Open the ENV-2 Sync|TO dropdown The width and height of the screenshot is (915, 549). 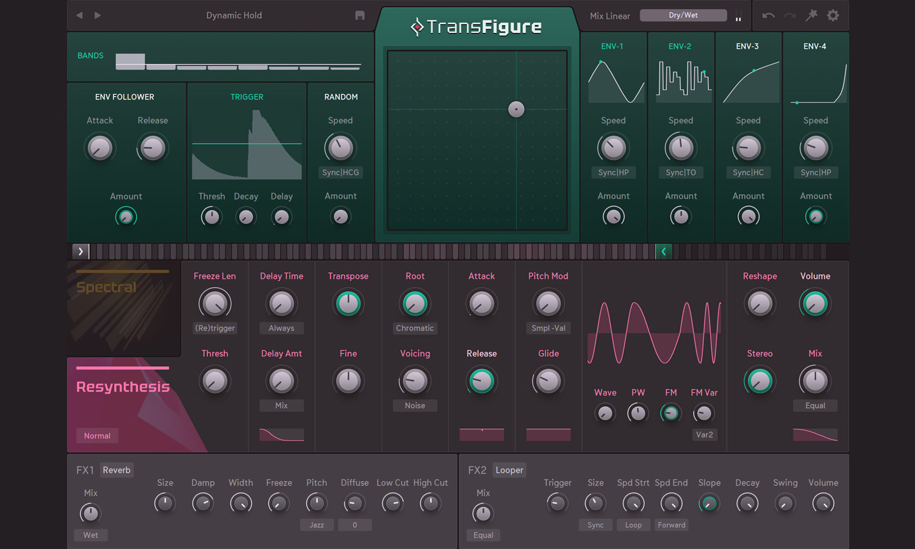pyautogui.click(x=681, y=173)
